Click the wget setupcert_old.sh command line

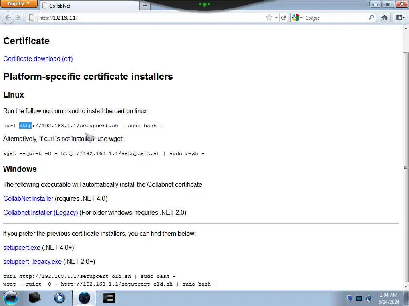point(110,284)
